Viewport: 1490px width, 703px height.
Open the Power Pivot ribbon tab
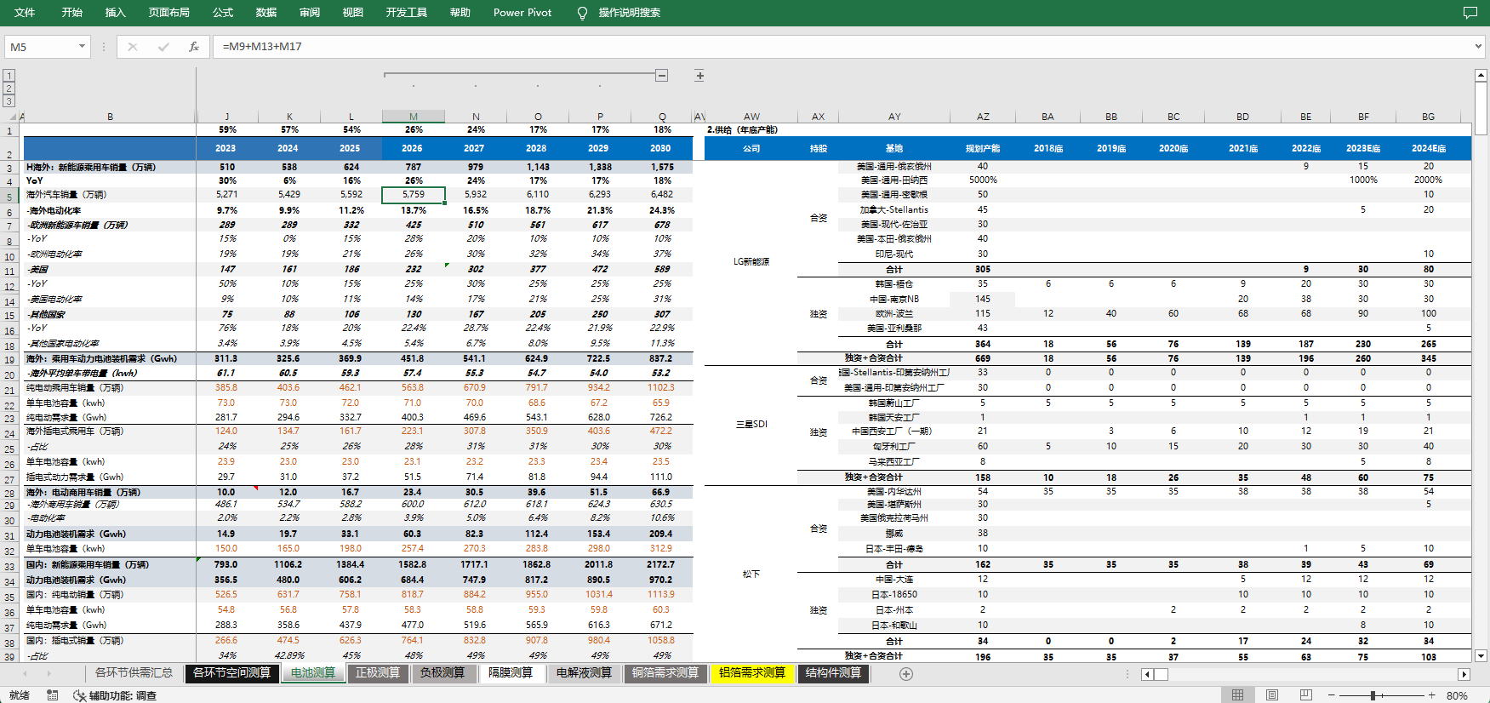pyautogui.click(x=522, y=13)
